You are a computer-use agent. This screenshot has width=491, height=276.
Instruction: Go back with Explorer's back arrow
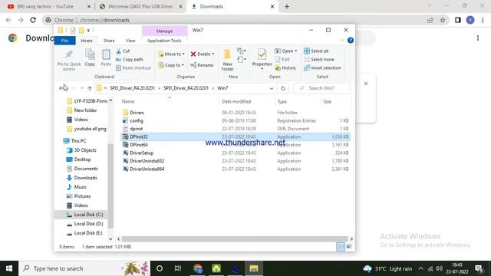[x=62, y=88]
